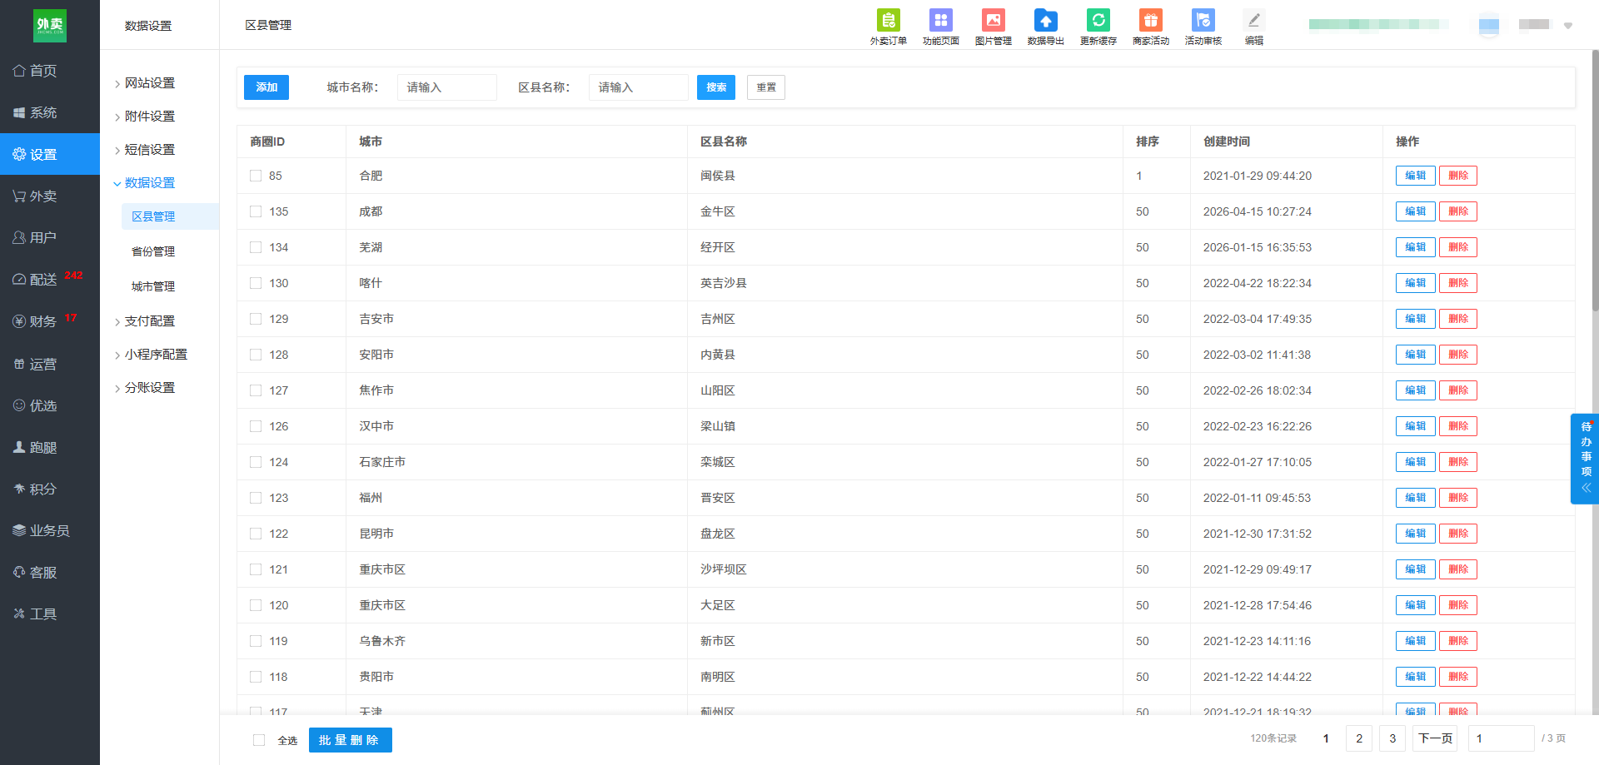This screenshot has height=765, width=1599.
Task: Click 批量删除 button at the bottom
Action: 350,740
